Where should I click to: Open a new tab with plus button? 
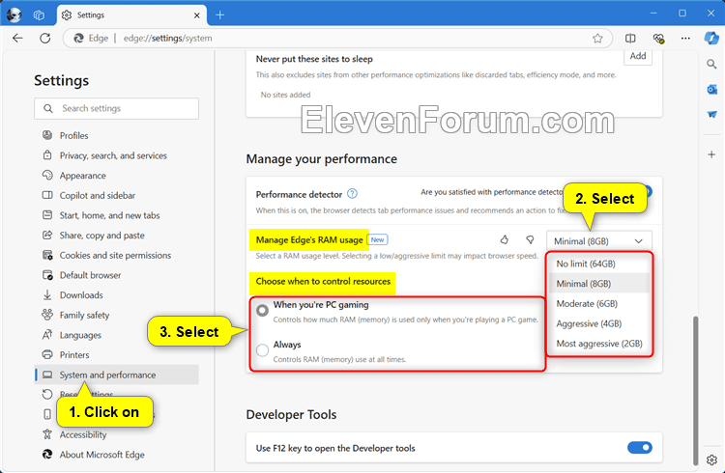point(220,15)
